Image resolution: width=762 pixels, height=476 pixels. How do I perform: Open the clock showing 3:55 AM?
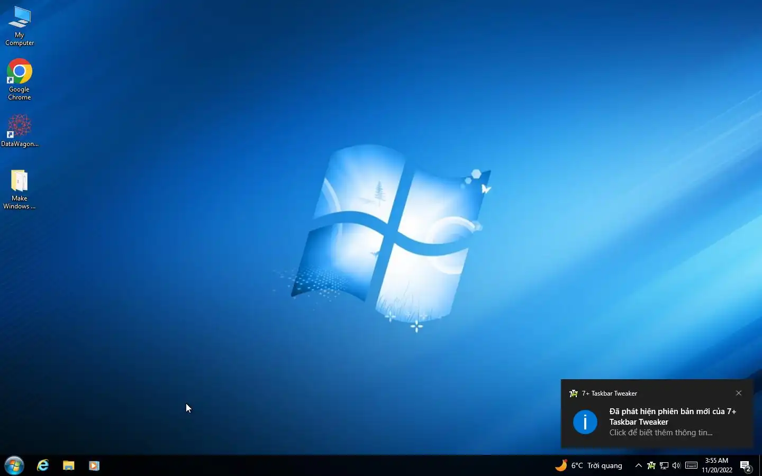[717, 465]
